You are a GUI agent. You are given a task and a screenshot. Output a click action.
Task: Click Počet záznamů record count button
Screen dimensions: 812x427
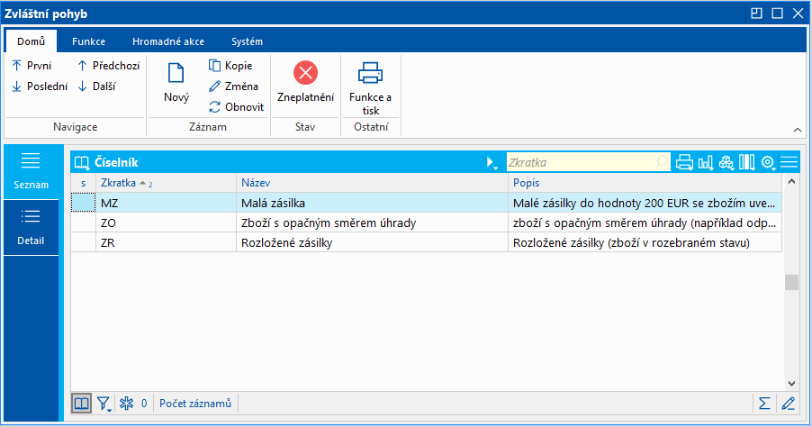click(195, 404)
